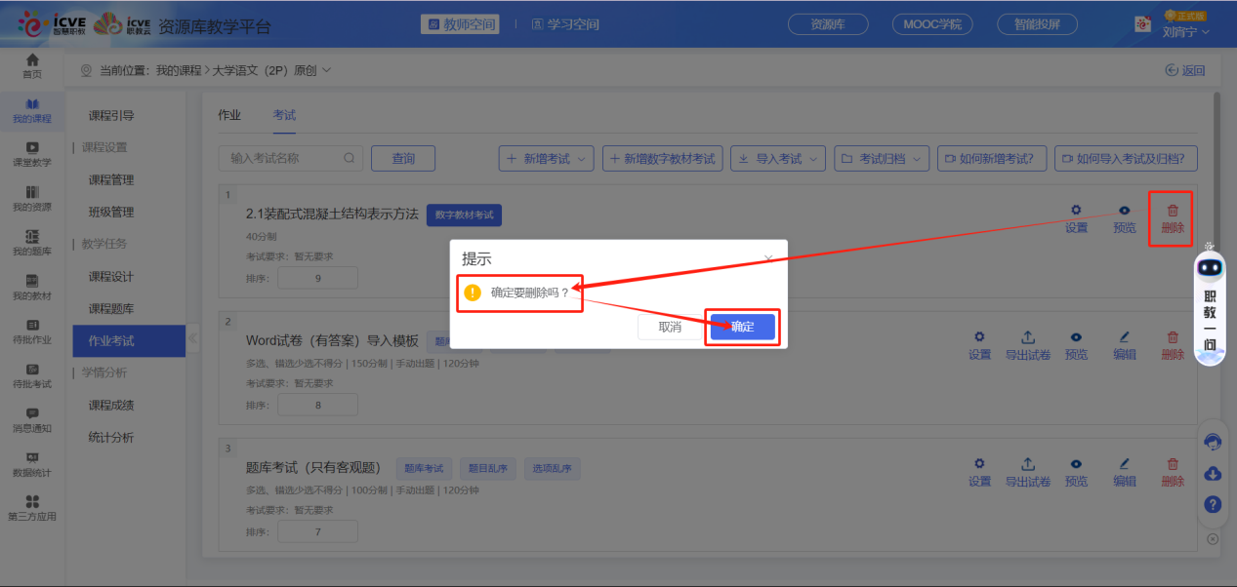1237x587 pixels.
Task: Click the 查询 search button
Action: point(402,158)
